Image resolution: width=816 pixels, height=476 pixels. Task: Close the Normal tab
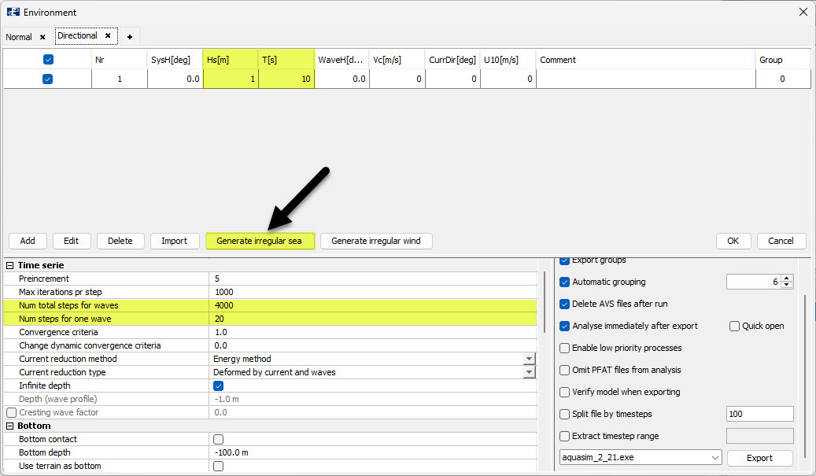(42, 36)
